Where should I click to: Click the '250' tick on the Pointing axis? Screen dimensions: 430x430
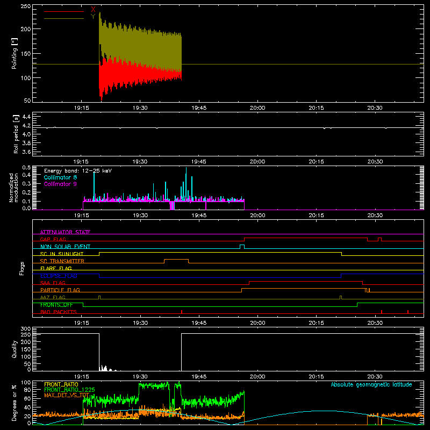click(x=25, y=6)
